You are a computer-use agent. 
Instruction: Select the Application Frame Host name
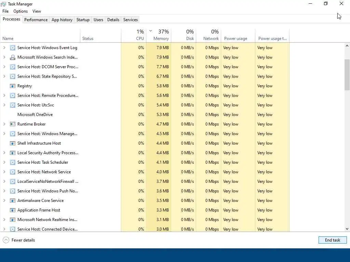tap(39, 210)
